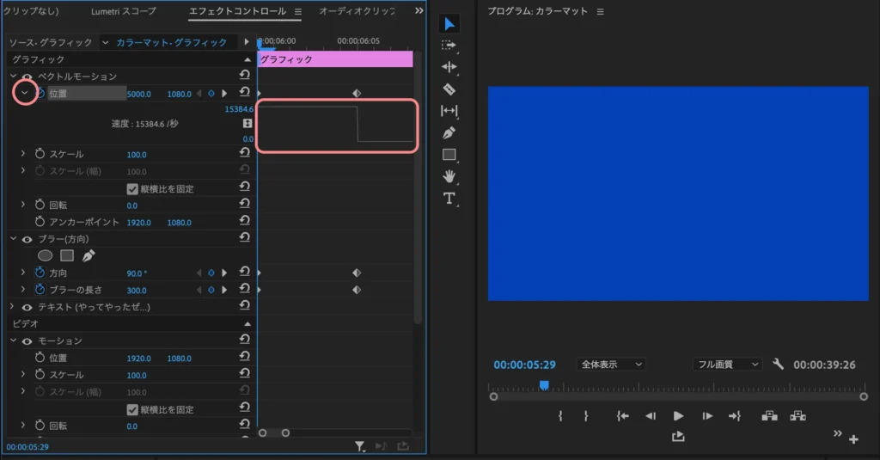Collapse the モーション section
This screenshot has width=880, height=460.
pyautogui.click(x=13, y=340)
